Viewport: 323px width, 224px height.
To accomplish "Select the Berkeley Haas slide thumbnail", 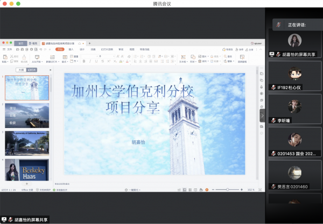I will (27, 170).
